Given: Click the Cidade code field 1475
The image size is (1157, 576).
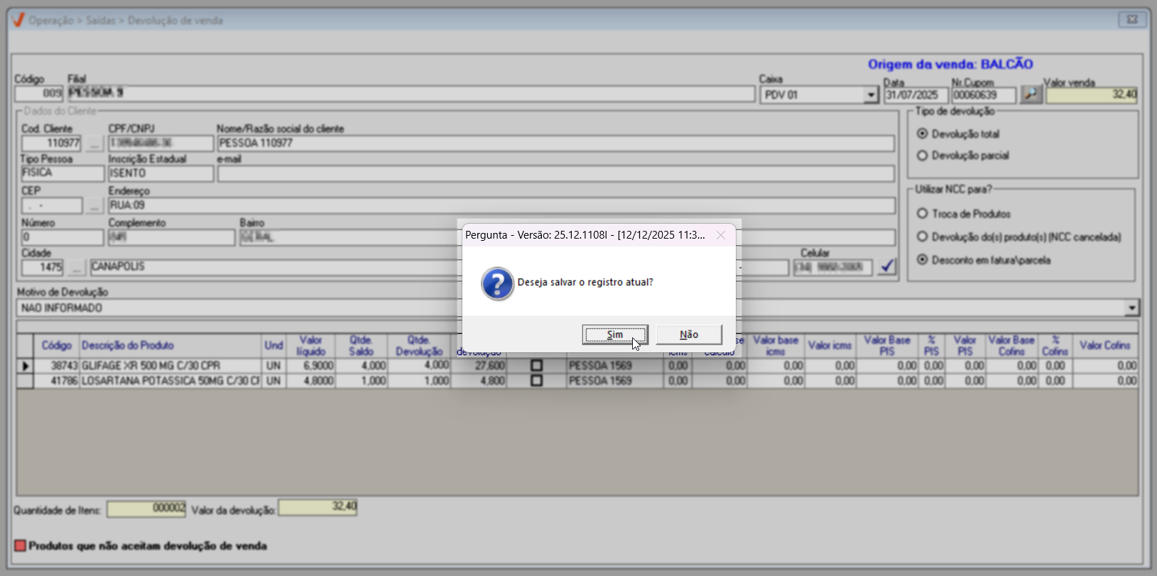Looking at the screenshot, I should coord(43,268).
